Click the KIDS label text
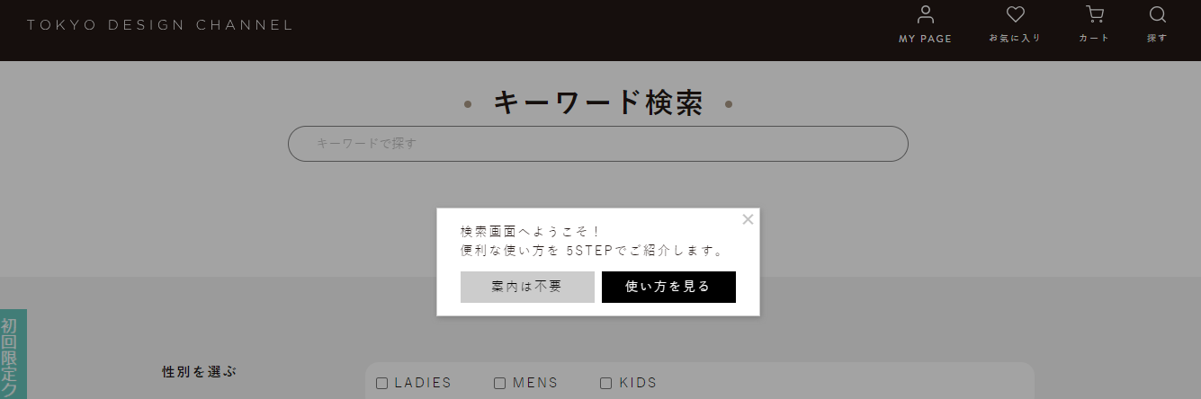Screen dimensions: 1201x399 (638, 383)
